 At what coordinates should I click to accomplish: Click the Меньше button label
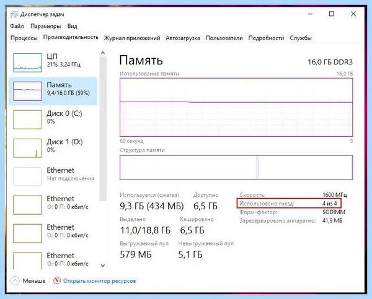click(x=34, y=281)
